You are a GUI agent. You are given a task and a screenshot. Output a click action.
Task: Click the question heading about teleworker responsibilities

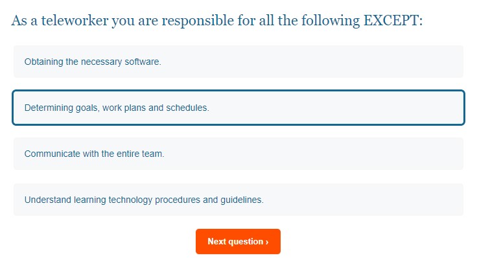tap(217, 21)
